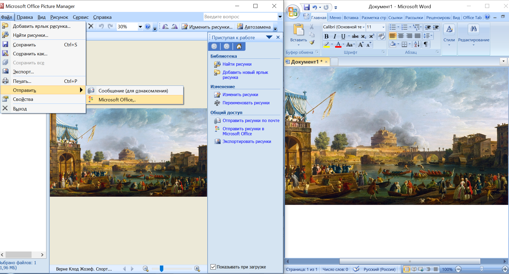Click Undo arrow in Word quick access toolbar
The height and width of the screenshot is (274, 509).
pos(315,7)
